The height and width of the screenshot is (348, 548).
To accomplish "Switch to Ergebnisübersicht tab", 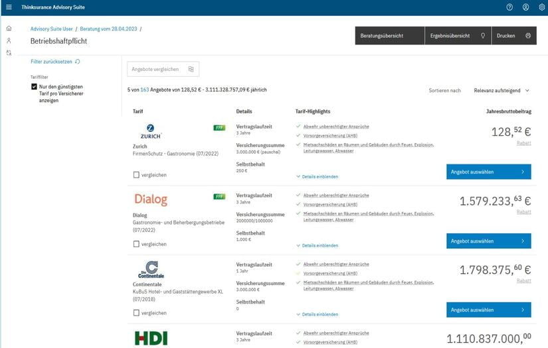I will pyautogui.click(x=458, y=36).
